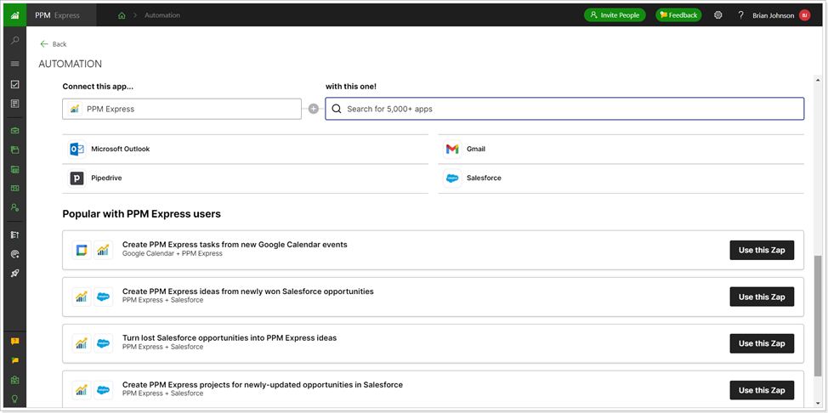Click 'Create PPM Express tasks from new Google Calendar events'
Image resolution: width=828 pixels, height=413 pixels.
(x=235, y=245)
